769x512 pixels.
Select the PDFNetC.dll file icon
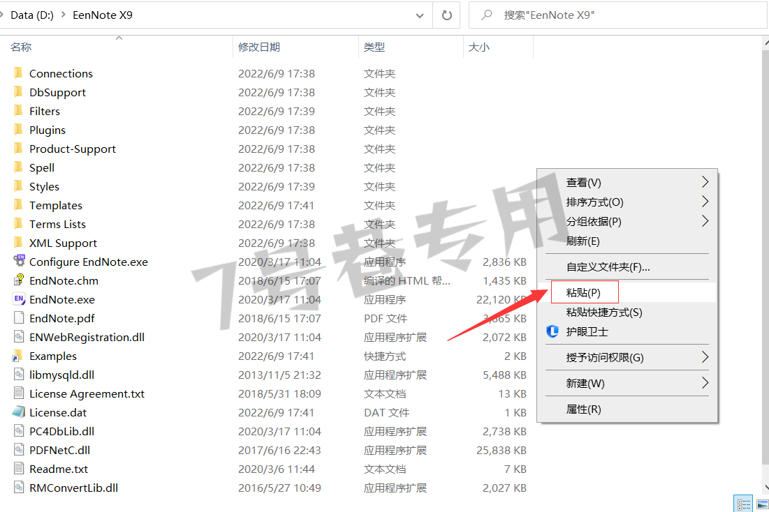click(x=19, y=450)
